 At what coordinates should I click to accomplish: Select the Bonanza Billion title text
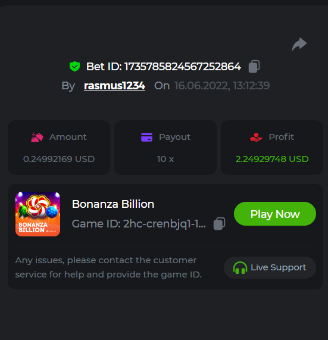click(x=113, y=204)
